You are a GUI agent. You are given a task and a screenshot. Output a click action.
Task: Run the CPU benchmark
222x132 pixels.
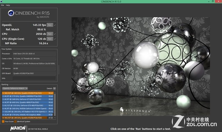pyautogui.click(x=50, y=34)
